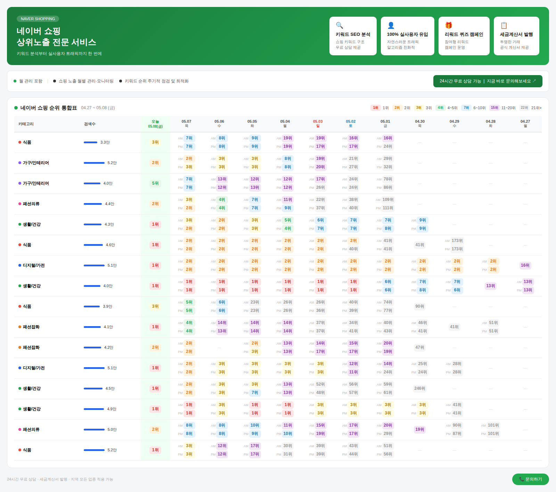The width and height of the screenshot is (556, 492).
Task: Click the 100% 실사용자 유입 card title
Action: (x=407, y=34)
